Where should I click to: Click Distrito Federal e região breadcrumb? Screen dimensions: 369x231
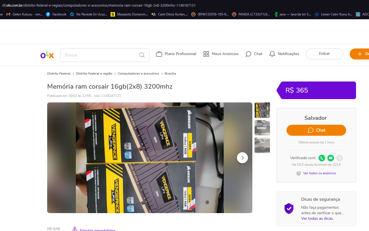94,74
